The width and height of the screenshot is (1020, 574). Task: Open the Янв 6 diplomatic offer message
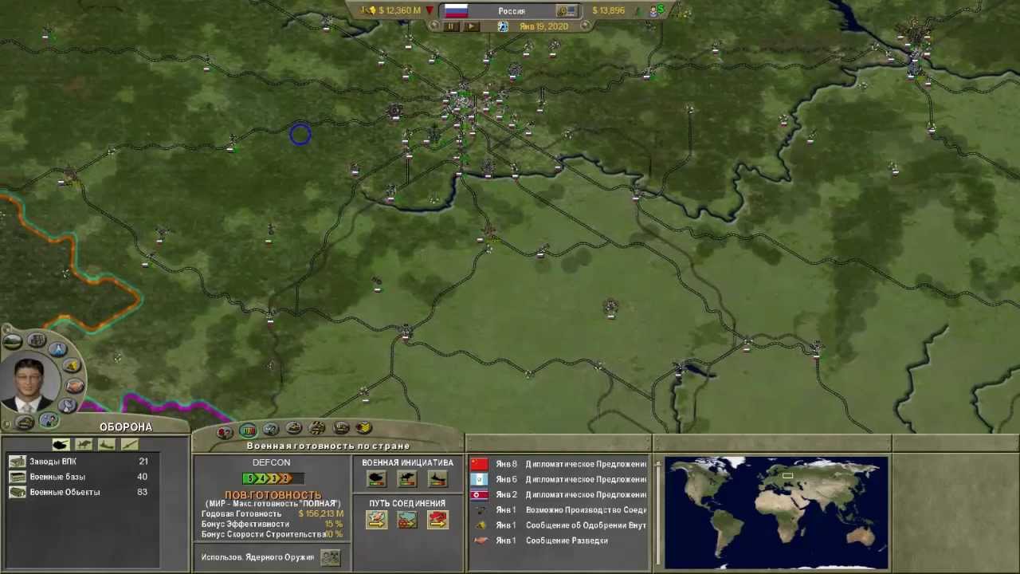tap(559, 479)
